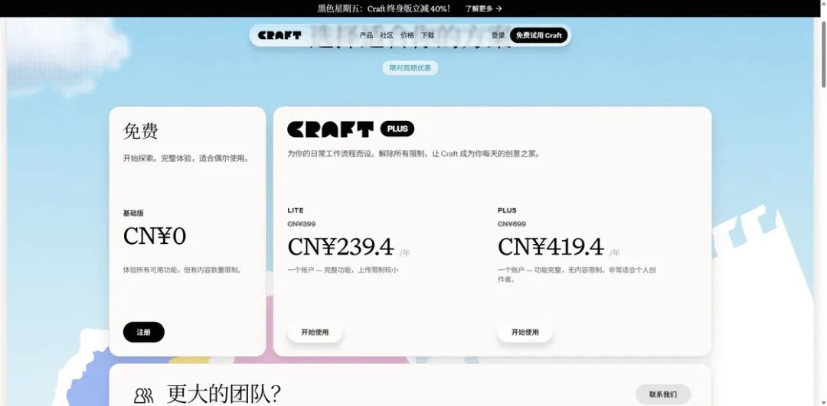Image resolution: width=827 pixels, height=406 pixels.
Task: Click the LITE plan label
Action: tap(296, 210)
